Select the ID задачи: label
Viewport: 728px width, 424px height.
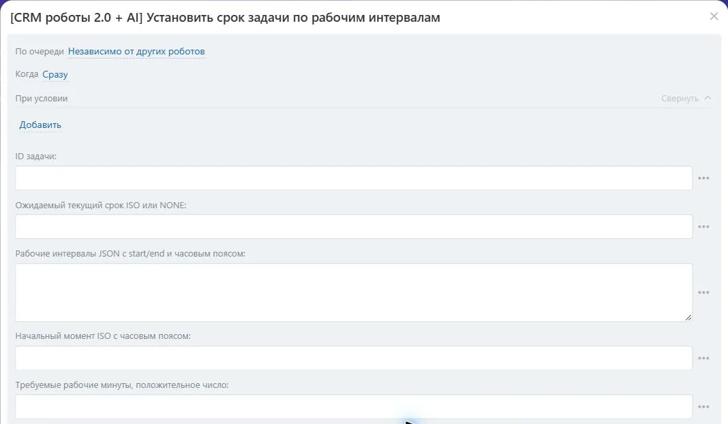pos(35,157)
